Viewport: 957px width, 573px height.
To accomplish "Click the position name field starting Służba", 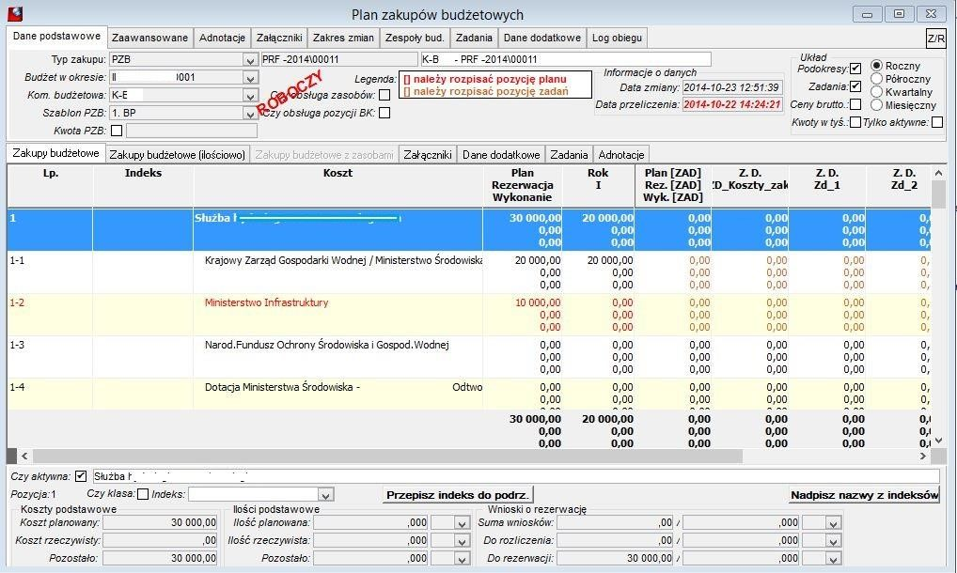I will (x=516, y=476).
